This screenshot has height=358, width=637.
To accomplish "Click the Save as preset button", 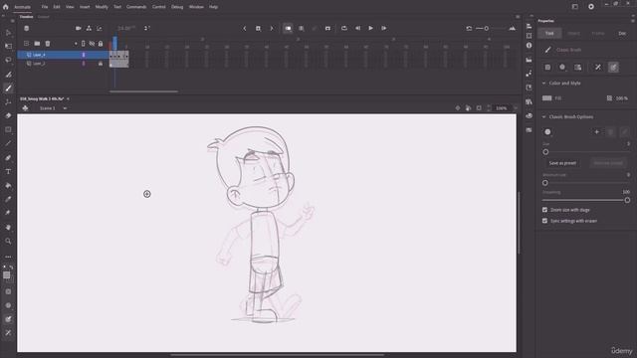I will [562, 163].
